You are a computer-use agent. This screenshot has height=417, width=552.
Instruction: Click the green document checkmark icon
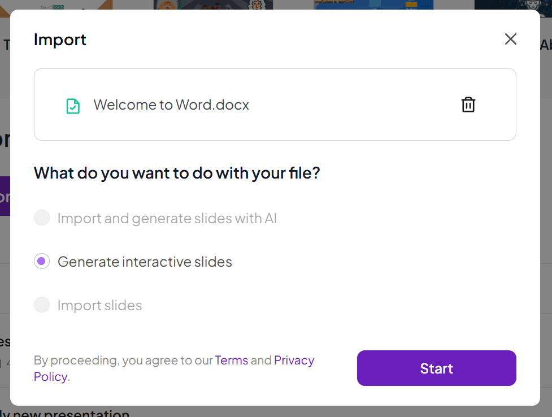(x=73, y=106)
